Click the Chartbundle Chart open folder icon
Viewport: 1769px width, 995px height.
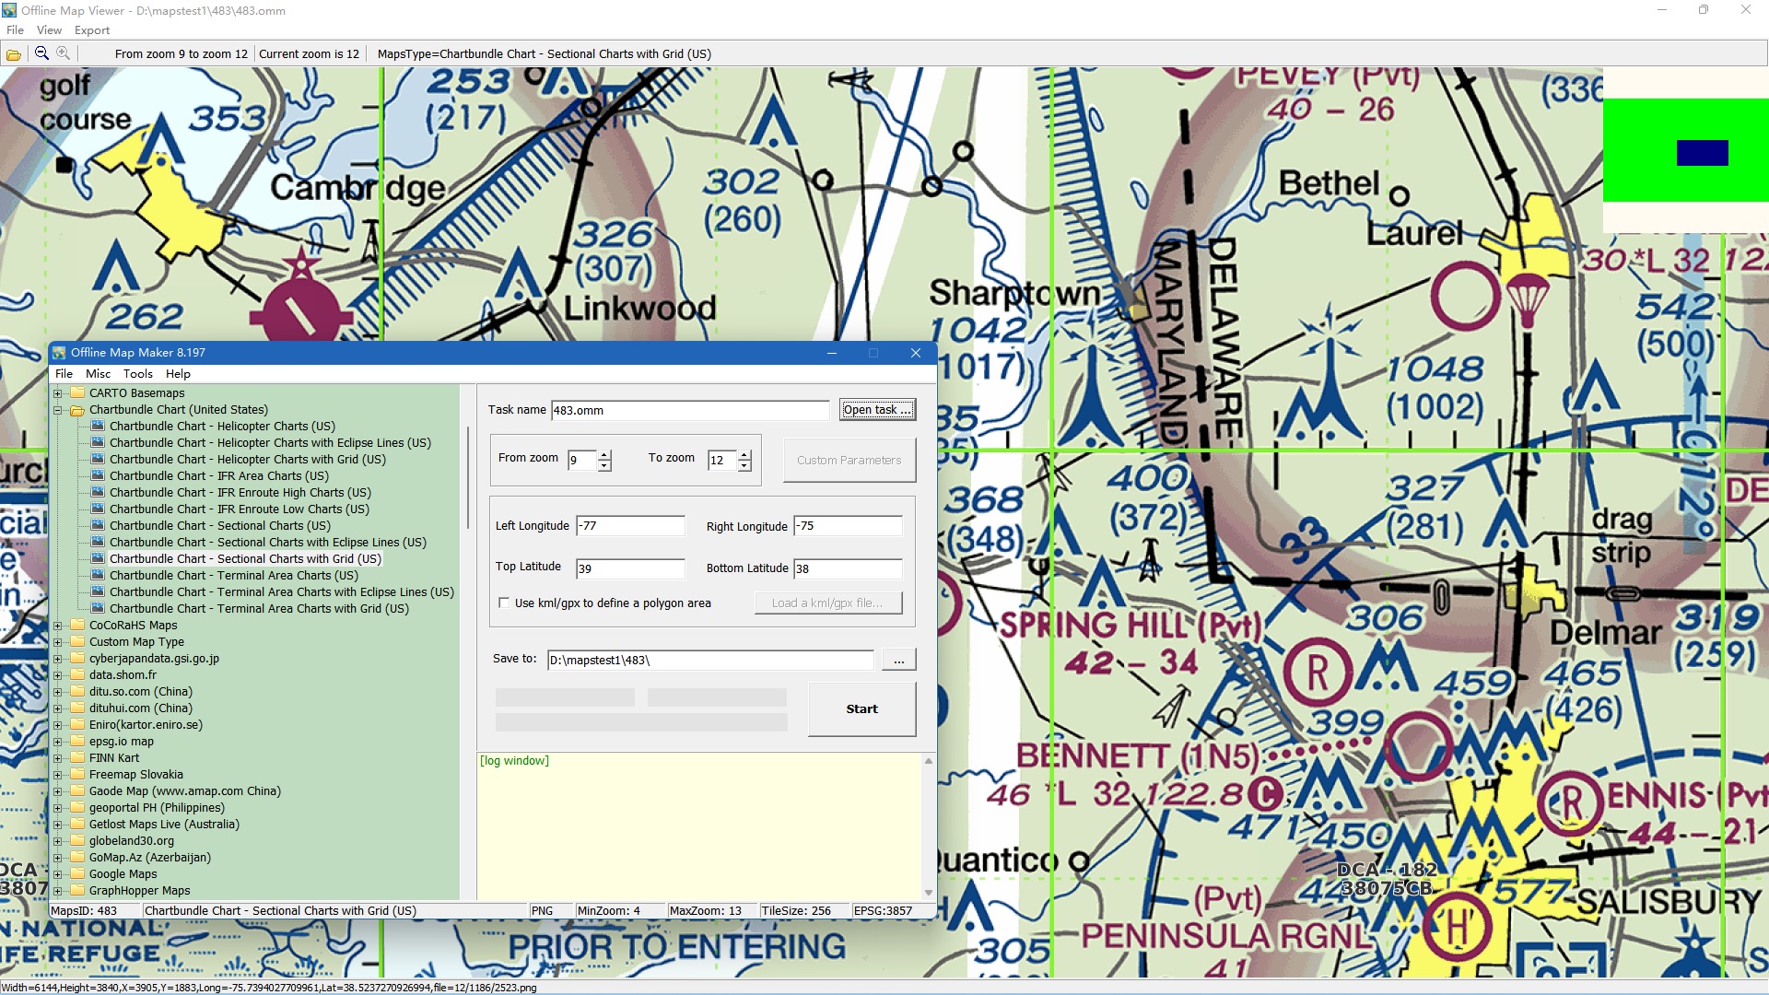point(77,410)
